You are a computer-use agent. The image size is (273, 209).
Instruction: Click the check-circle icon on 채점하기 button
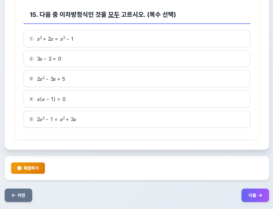19,168
